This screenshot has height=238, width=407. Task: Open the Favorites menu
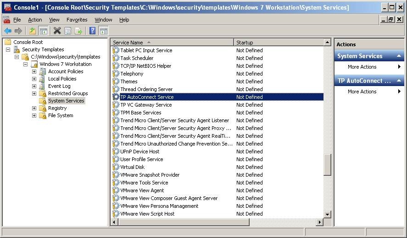pyautogui.click(x=77, y=20)
